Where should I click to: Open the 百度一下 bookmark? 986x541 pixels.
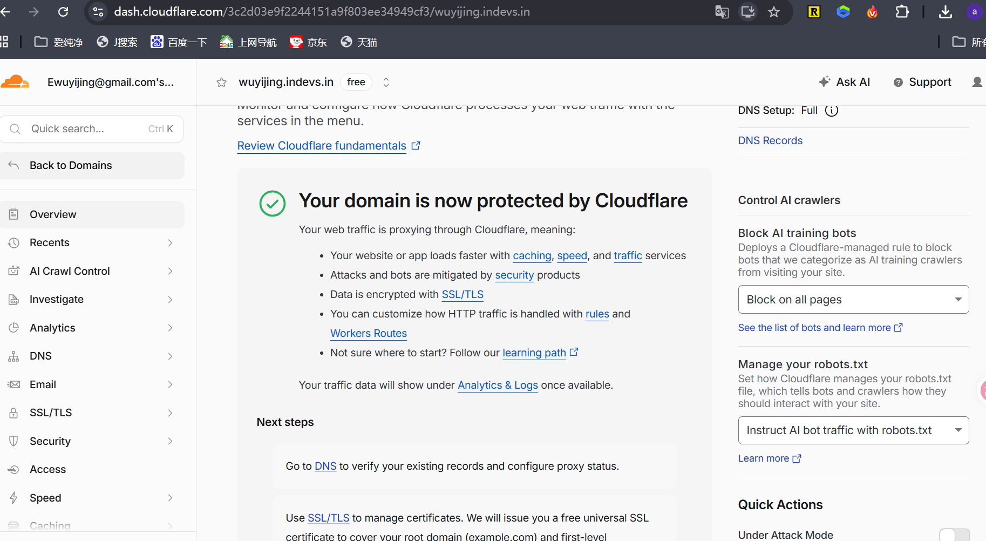(179, 42)
